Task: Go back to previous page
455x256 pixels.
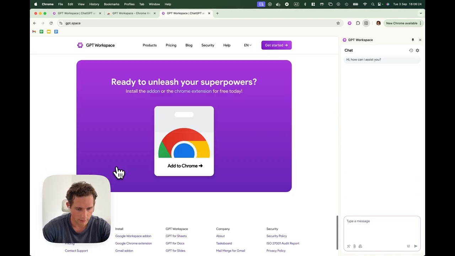Action: pos(34,23)
